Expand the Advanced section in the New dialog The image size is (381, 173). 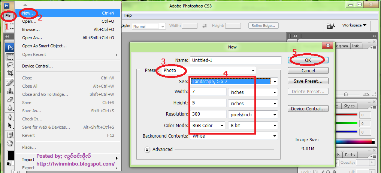(147, 150)
